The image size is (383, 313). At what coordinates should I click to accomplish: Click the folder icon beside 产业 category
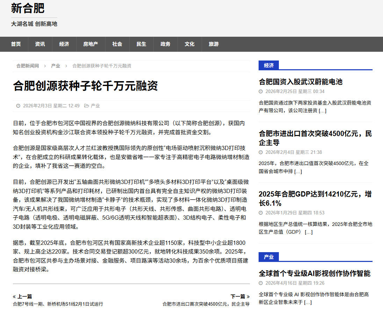[86, 106]
